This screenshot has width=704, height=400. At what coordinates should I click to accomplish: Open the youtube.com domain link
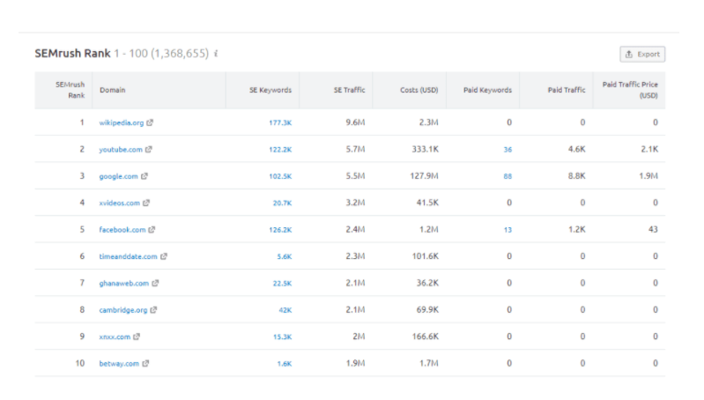121,150
